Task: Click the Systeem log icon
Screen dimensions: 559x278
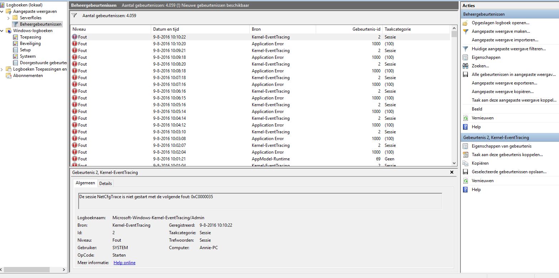Action: point(15,56)
